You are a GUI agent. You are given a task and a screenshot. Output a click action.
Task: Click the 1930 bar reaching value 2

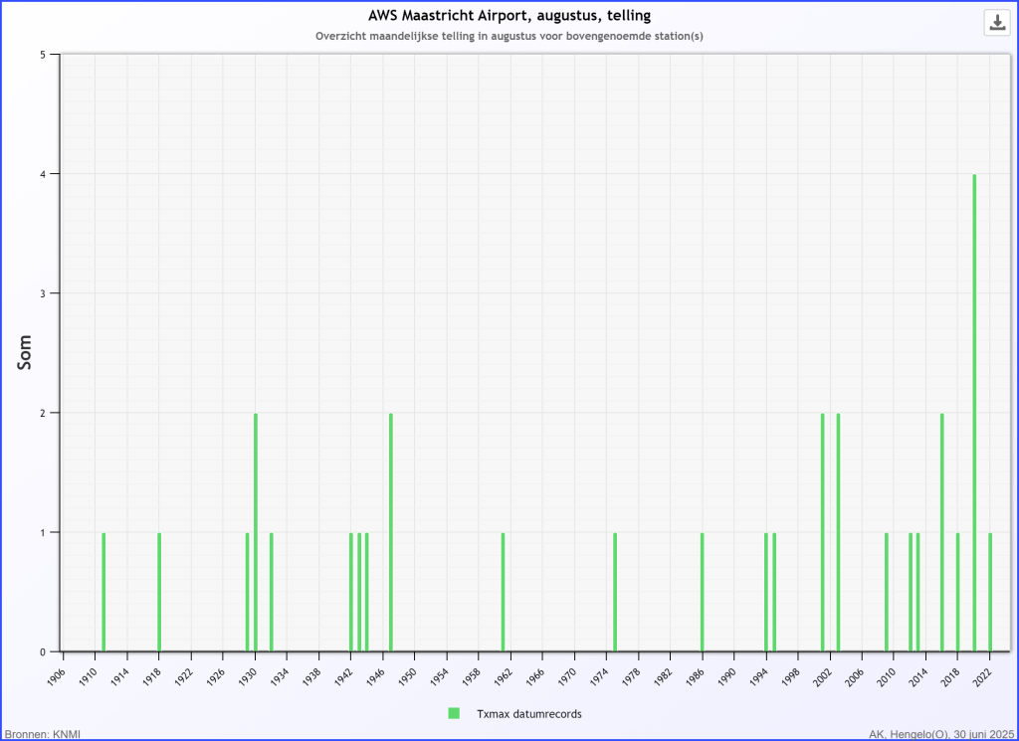(256, 532)
